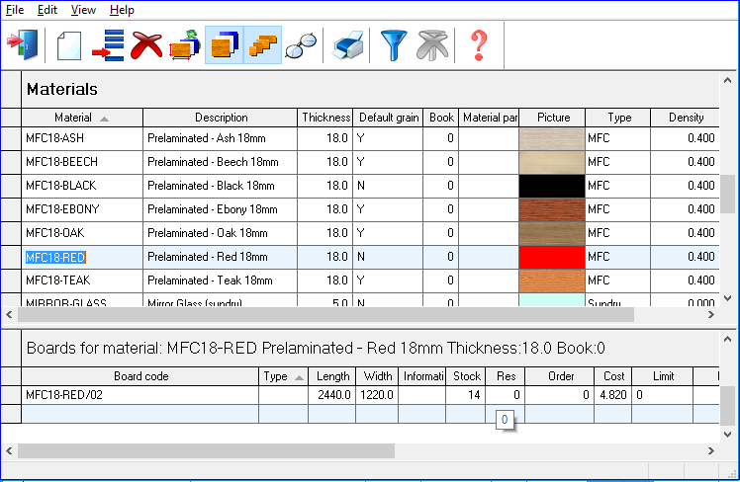Sort by the Material column header
This screenshot has height=482, width=740.
pos(82,118)
